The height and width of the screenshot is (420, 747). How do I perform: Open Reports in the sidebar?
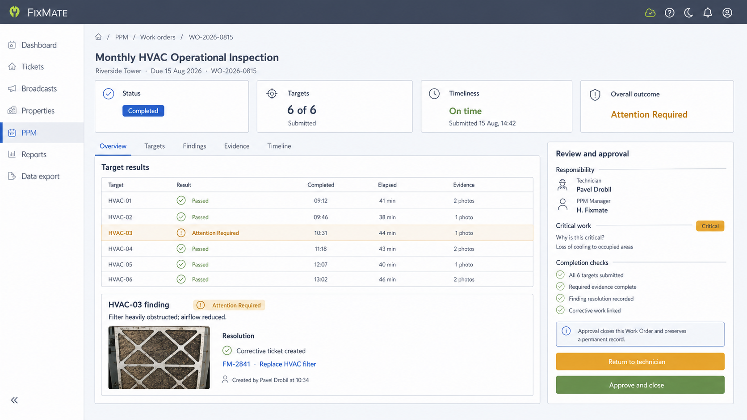tap(42, 154)
